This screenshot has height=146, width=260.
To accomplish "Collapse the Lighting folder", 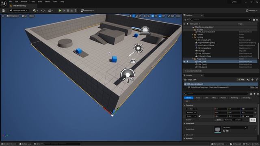I will [193, 37].
